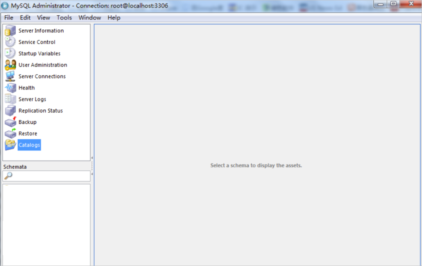
Task: Open the Help menu
Action: (114, 18)
